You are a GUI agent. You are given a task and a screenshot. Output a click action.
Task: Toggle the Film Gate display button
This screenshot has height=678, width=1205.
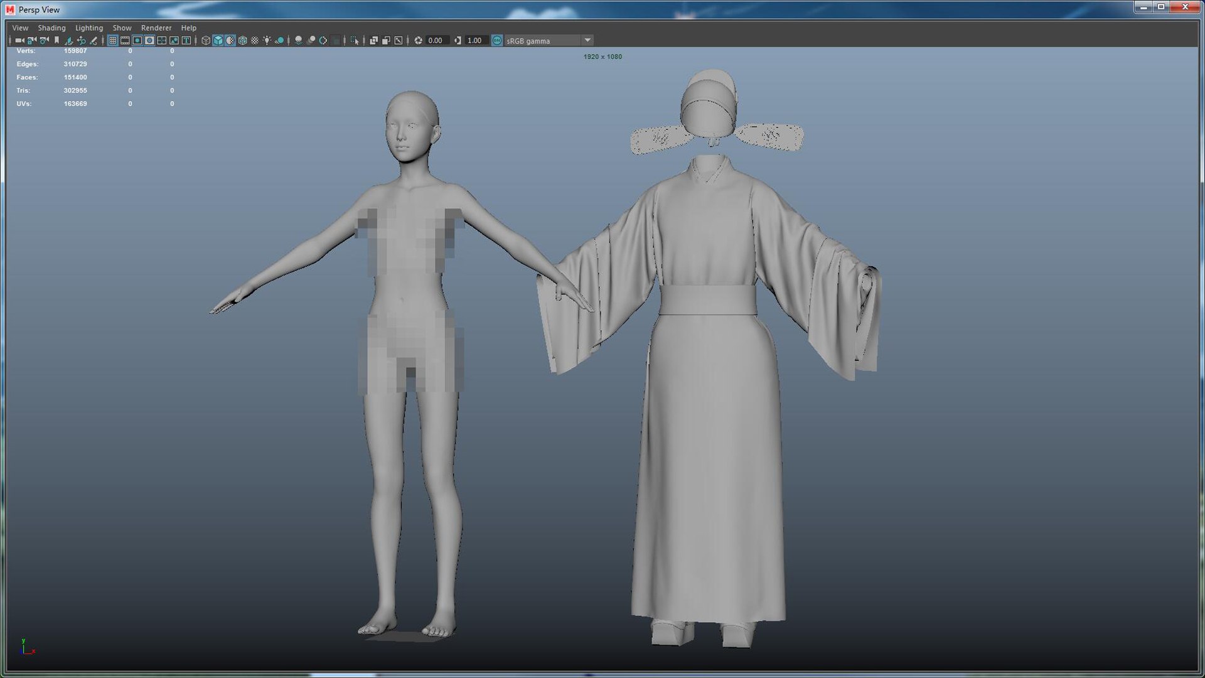click(125, 40)
